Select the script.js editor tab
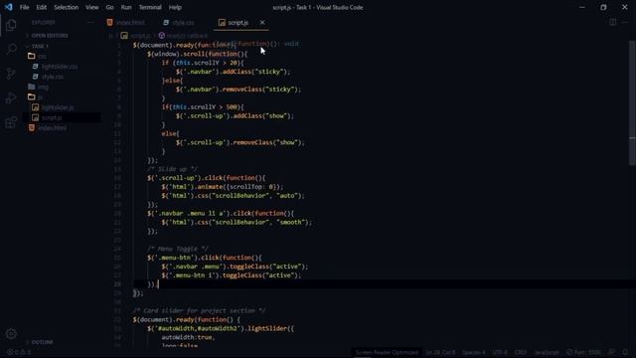The height and width of the screenshot is (358, 636). [238, 23]
